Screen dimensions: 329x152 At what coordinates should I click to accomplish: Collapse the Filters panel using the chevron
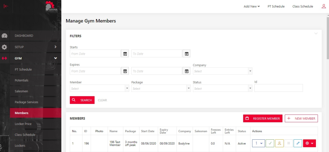point(316,33)
